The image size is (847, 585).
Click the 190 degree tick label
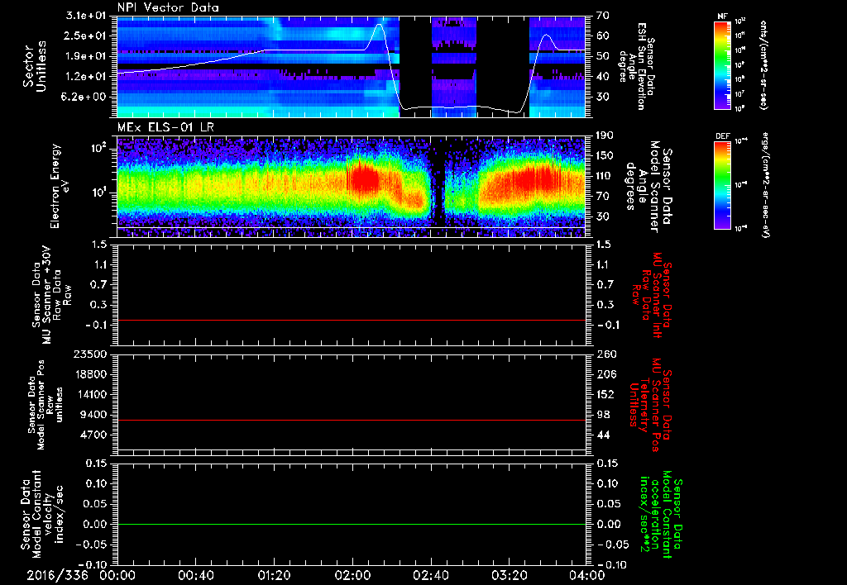pos(605,136)
